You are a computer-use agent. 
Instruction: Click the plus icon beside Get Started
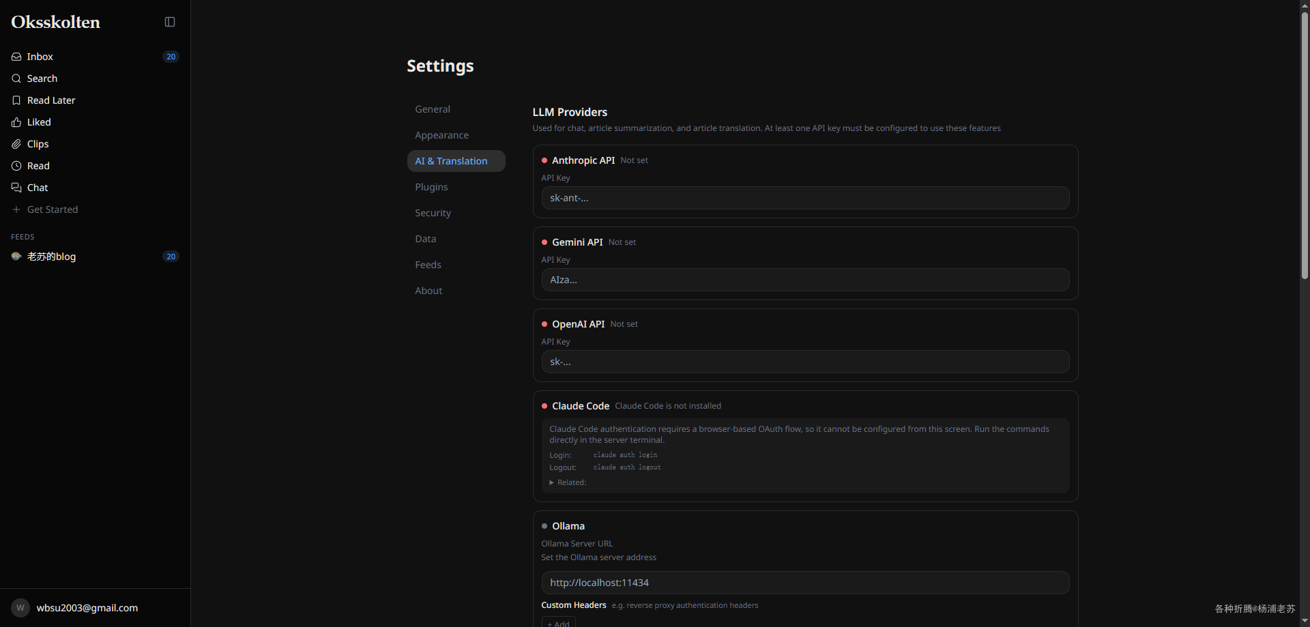[x=16, y=209]
